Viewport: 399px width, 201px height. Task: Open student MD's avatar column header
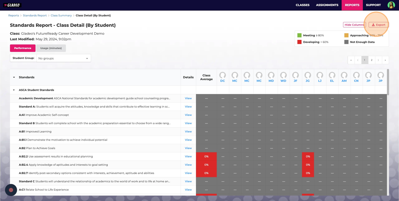(x=271, y=77)
